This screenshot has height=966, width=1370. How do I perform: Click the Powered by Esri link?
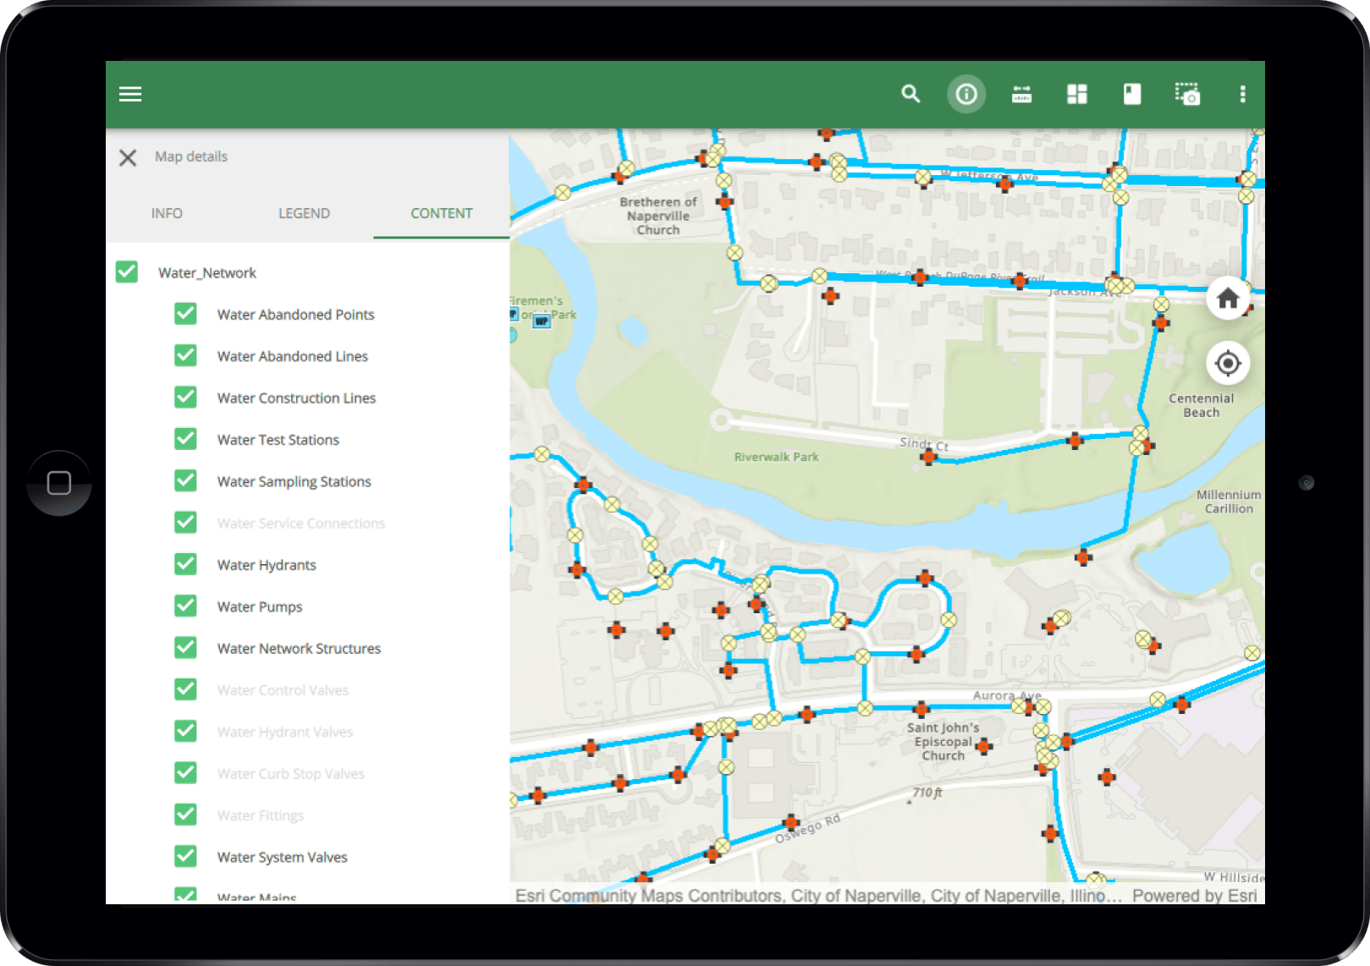pyautogui.click(x=1194, y=895)
